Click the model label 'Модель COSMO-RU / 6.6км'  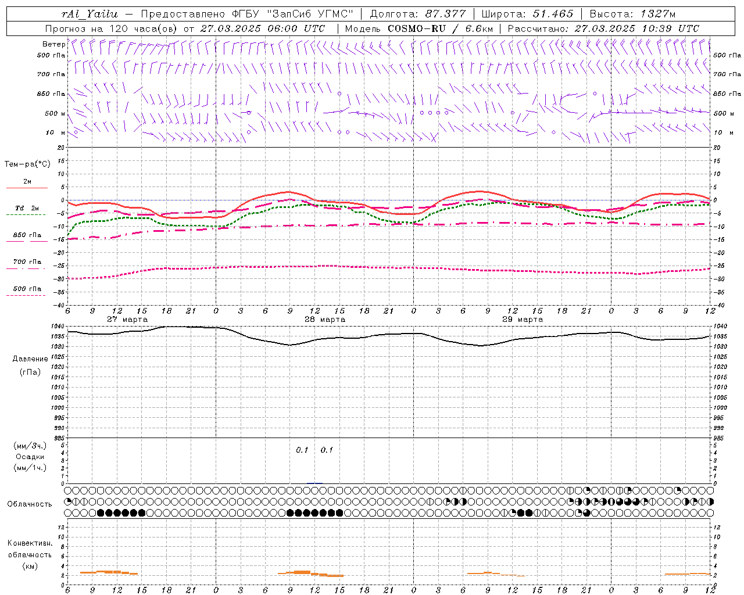pyautogui.click(x=419, y=28)
